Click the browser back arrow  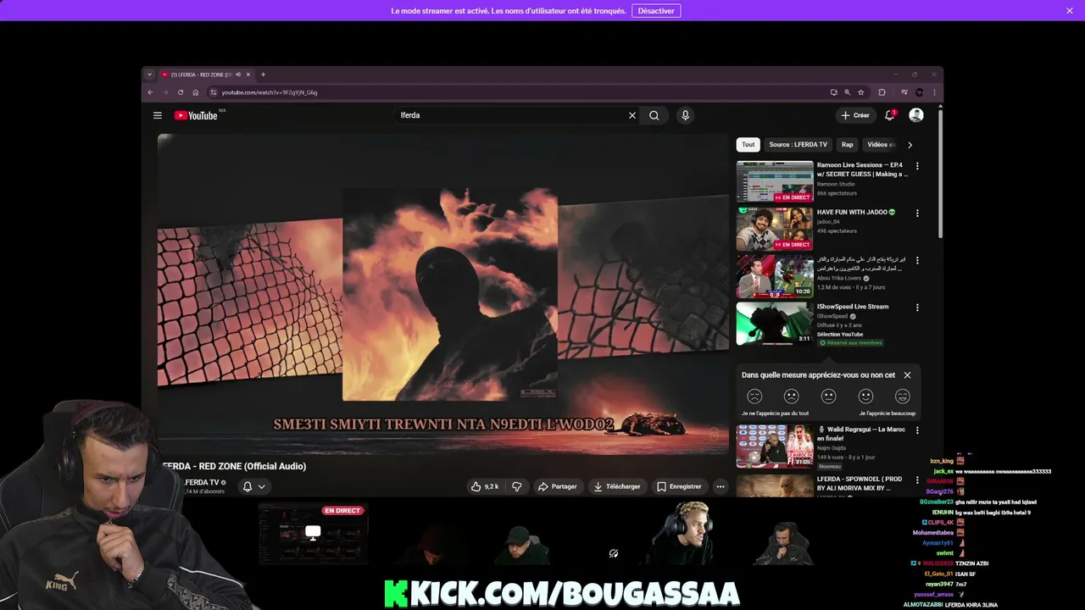[151, 92]
